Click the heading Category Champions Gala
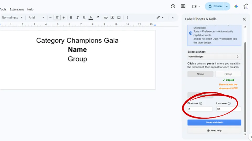Screen dimensions: 252x141 [x=77, y=40]
